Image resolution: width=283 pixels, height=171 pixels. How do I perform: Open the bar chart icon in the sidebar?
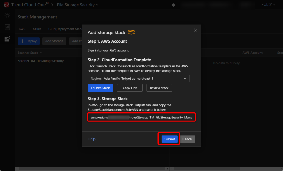coord(7,27)
